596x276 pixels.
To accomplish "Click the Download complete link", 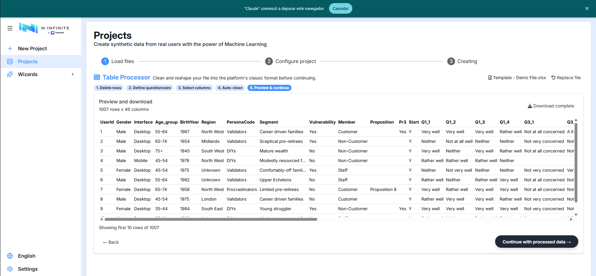I will [551, 106].
